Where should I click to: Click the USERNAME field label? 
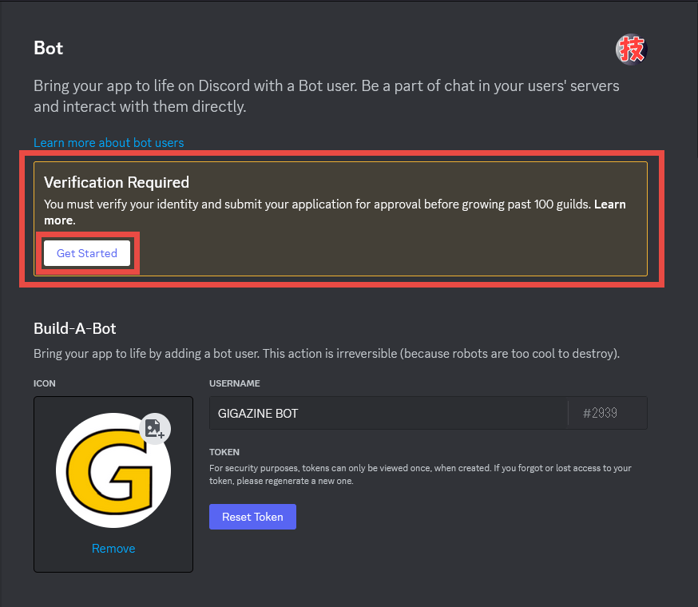click(235, 383)
